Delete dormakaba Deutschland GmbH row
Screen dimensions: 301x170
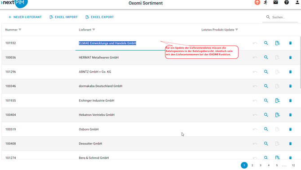[290, 86]
